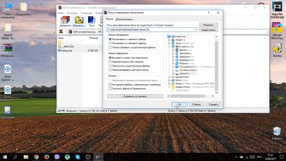Open Google Chrome from the taskbar
This screenshot has height=161, width=286.
click(36, 157)
